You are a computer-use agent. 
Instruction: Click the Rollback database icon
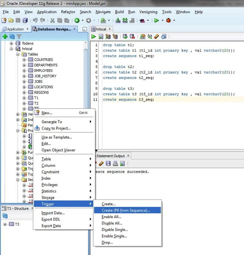[x=132, y=36]
